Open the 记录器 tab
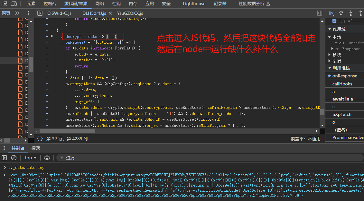The width and height of the screenshot is (364, 201). [220, 4]
